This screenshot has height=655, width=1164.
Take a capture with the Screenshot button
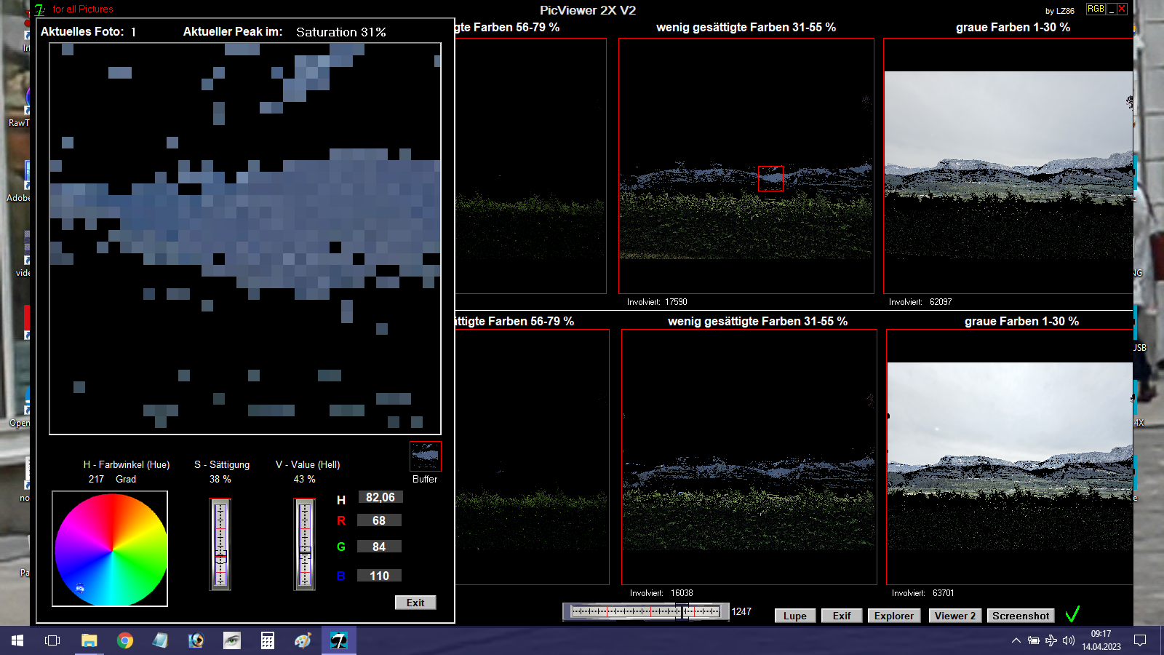1021,616
